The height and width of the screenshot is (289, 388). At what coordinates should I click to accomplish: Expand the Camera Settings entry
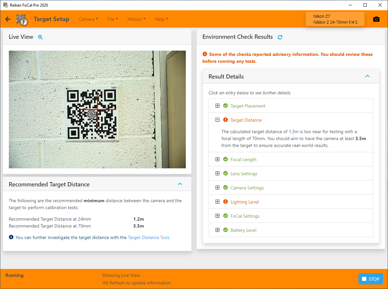pyautogui.click(x=217, y=187)
